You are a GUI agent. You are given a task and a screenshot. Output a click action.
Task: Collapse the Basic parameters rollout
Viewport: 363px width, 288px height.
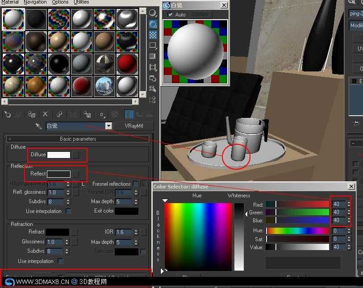pos(78,139)
